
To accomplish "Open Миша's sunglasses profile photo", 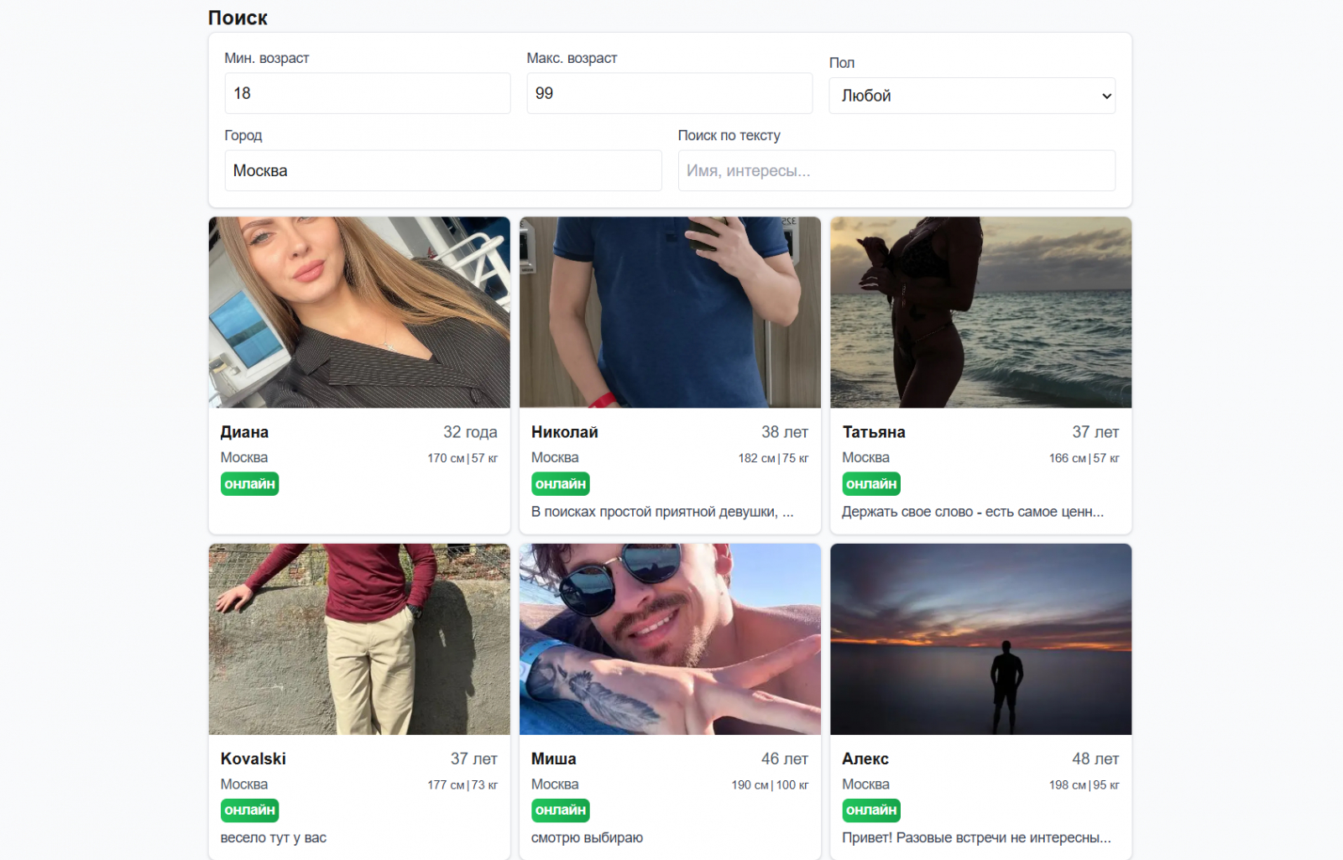I will click(x=670, y=639).
